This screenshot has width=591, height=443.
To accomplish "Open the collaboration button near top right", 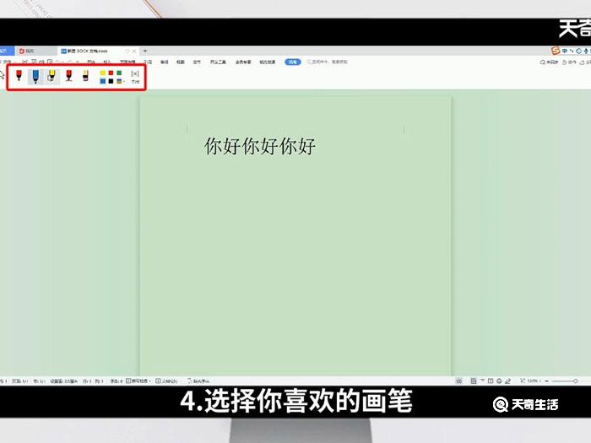I will [x=570, y=62].
